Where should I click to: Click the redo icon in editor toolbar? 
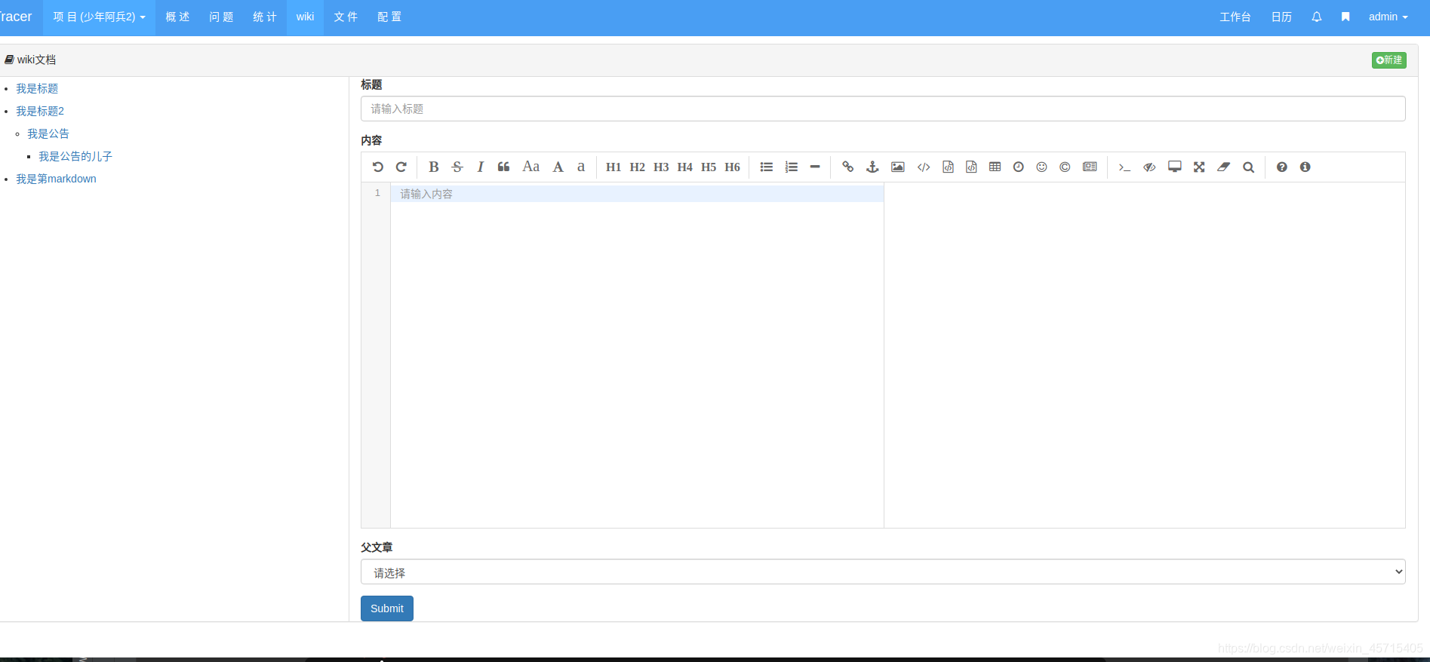click(x=401, y=167)
